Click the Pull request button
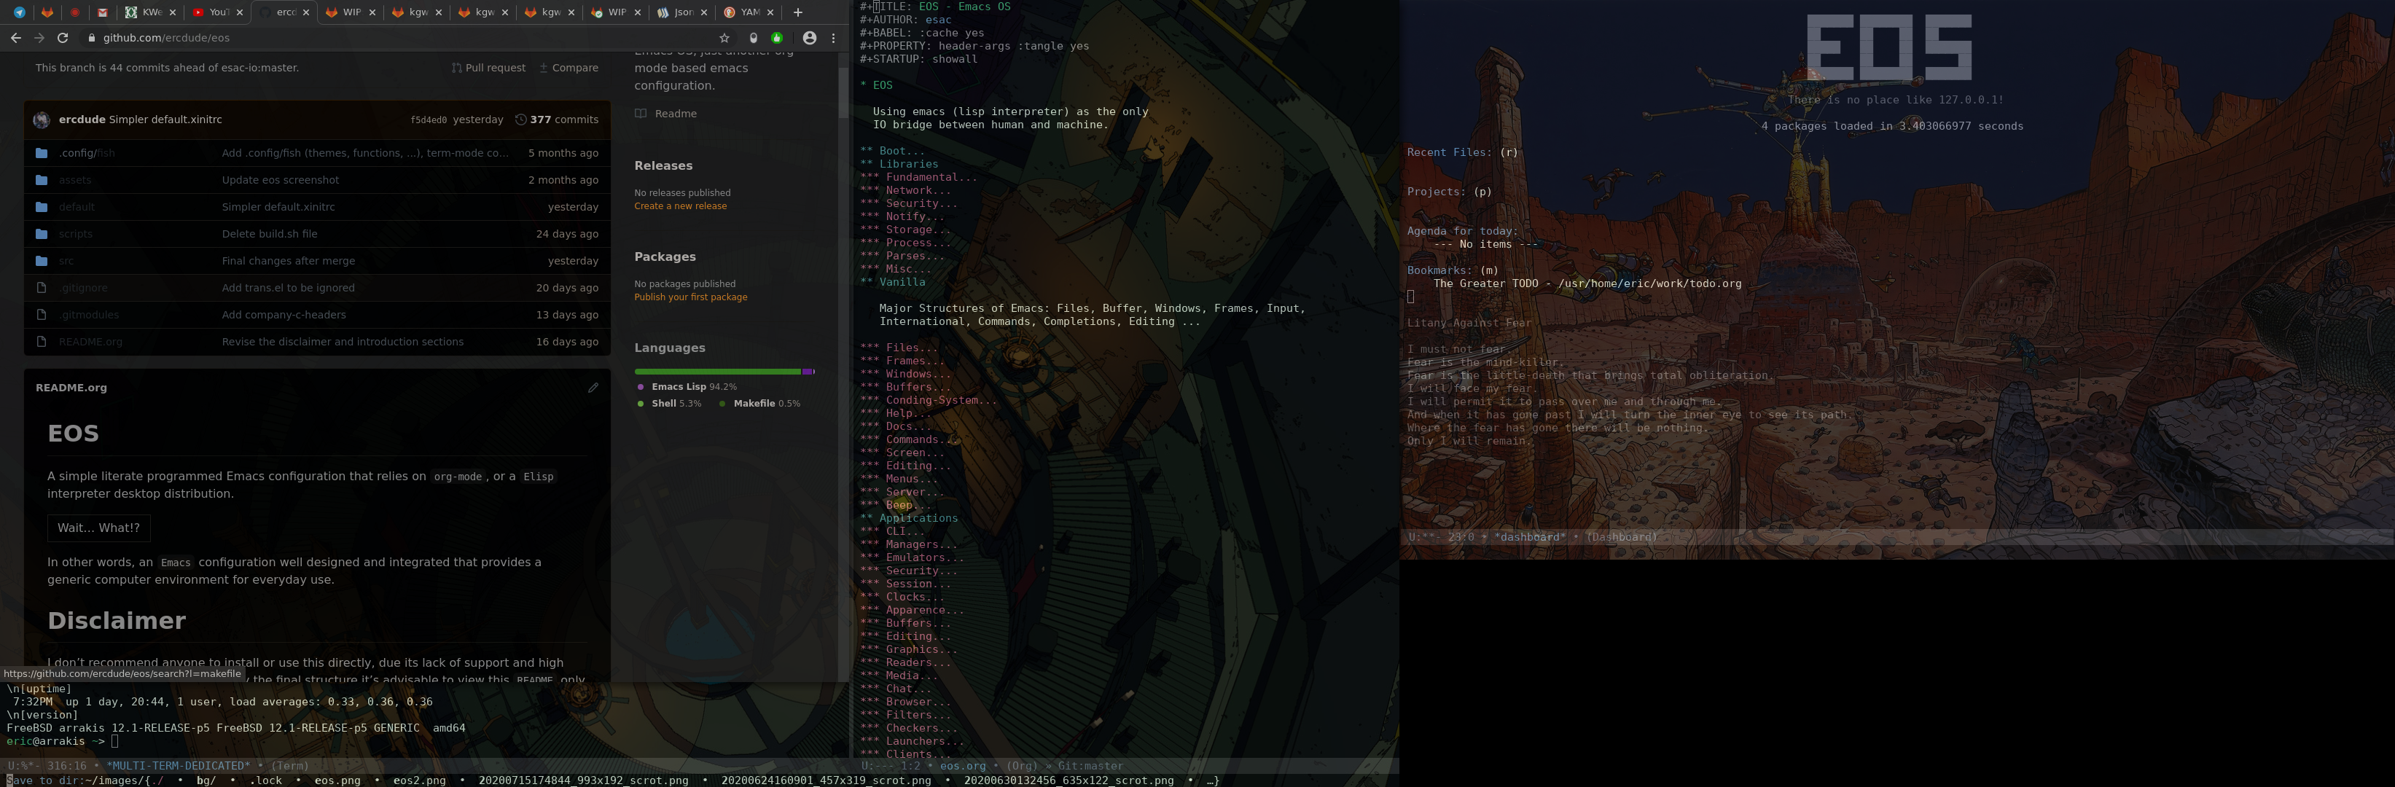Viewport: 2395px width, 787px height. [488, 68]
